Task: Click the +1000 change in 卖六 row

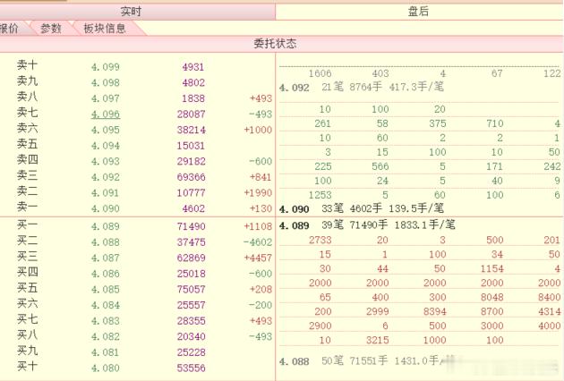Action: click(258, 130)
